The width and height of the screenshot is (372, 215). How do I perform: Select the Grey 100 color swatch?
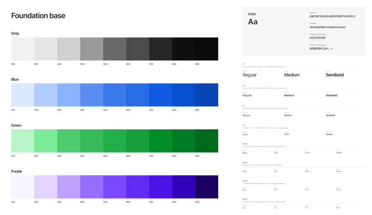click(23, 49)
